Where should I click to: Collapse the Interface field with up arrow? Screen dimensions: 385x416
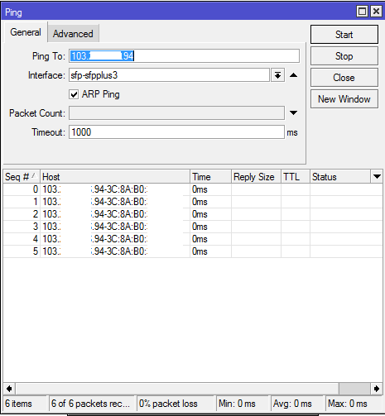point(294,75)
